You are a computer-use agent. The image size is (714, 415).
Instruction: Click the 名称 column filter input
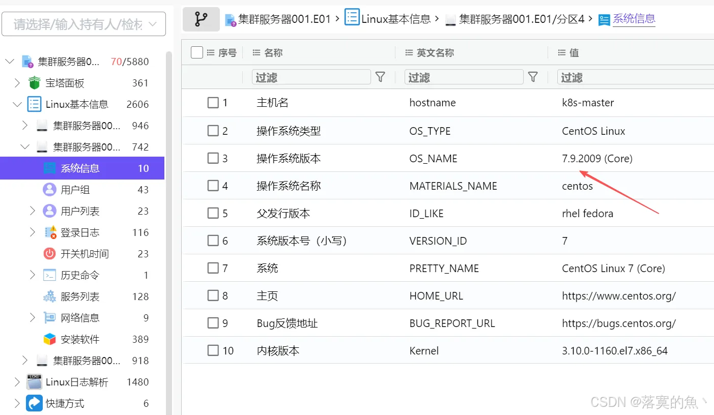pyautogui.click(x=311, y=77)
